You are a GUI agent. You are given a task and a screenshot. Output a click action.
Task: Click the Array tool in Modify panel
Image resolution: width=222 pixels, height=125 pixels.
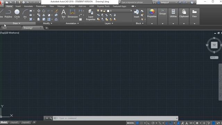click(x=49, y=19)
